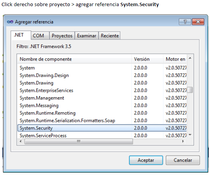
Task: Select System.EnterpriseServices component
Action: [x=102, y=90]
